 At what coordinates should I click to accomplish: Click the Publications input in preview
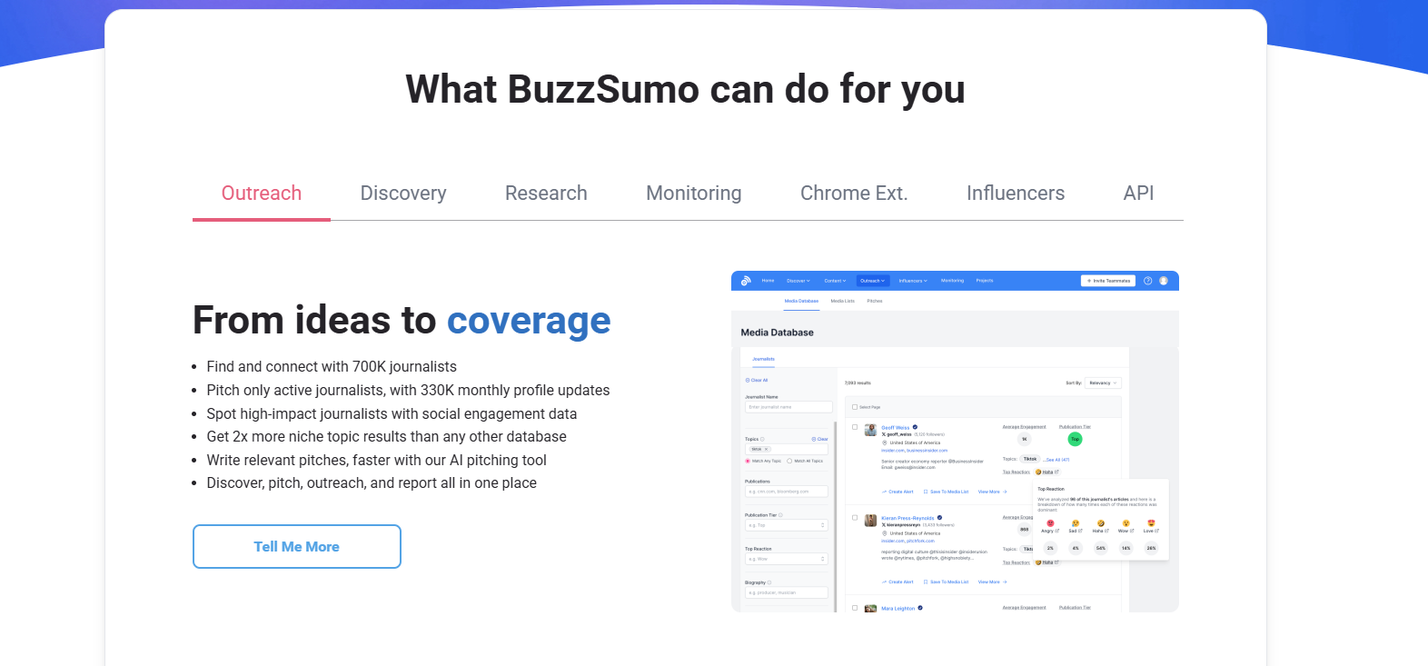point(787,492)
